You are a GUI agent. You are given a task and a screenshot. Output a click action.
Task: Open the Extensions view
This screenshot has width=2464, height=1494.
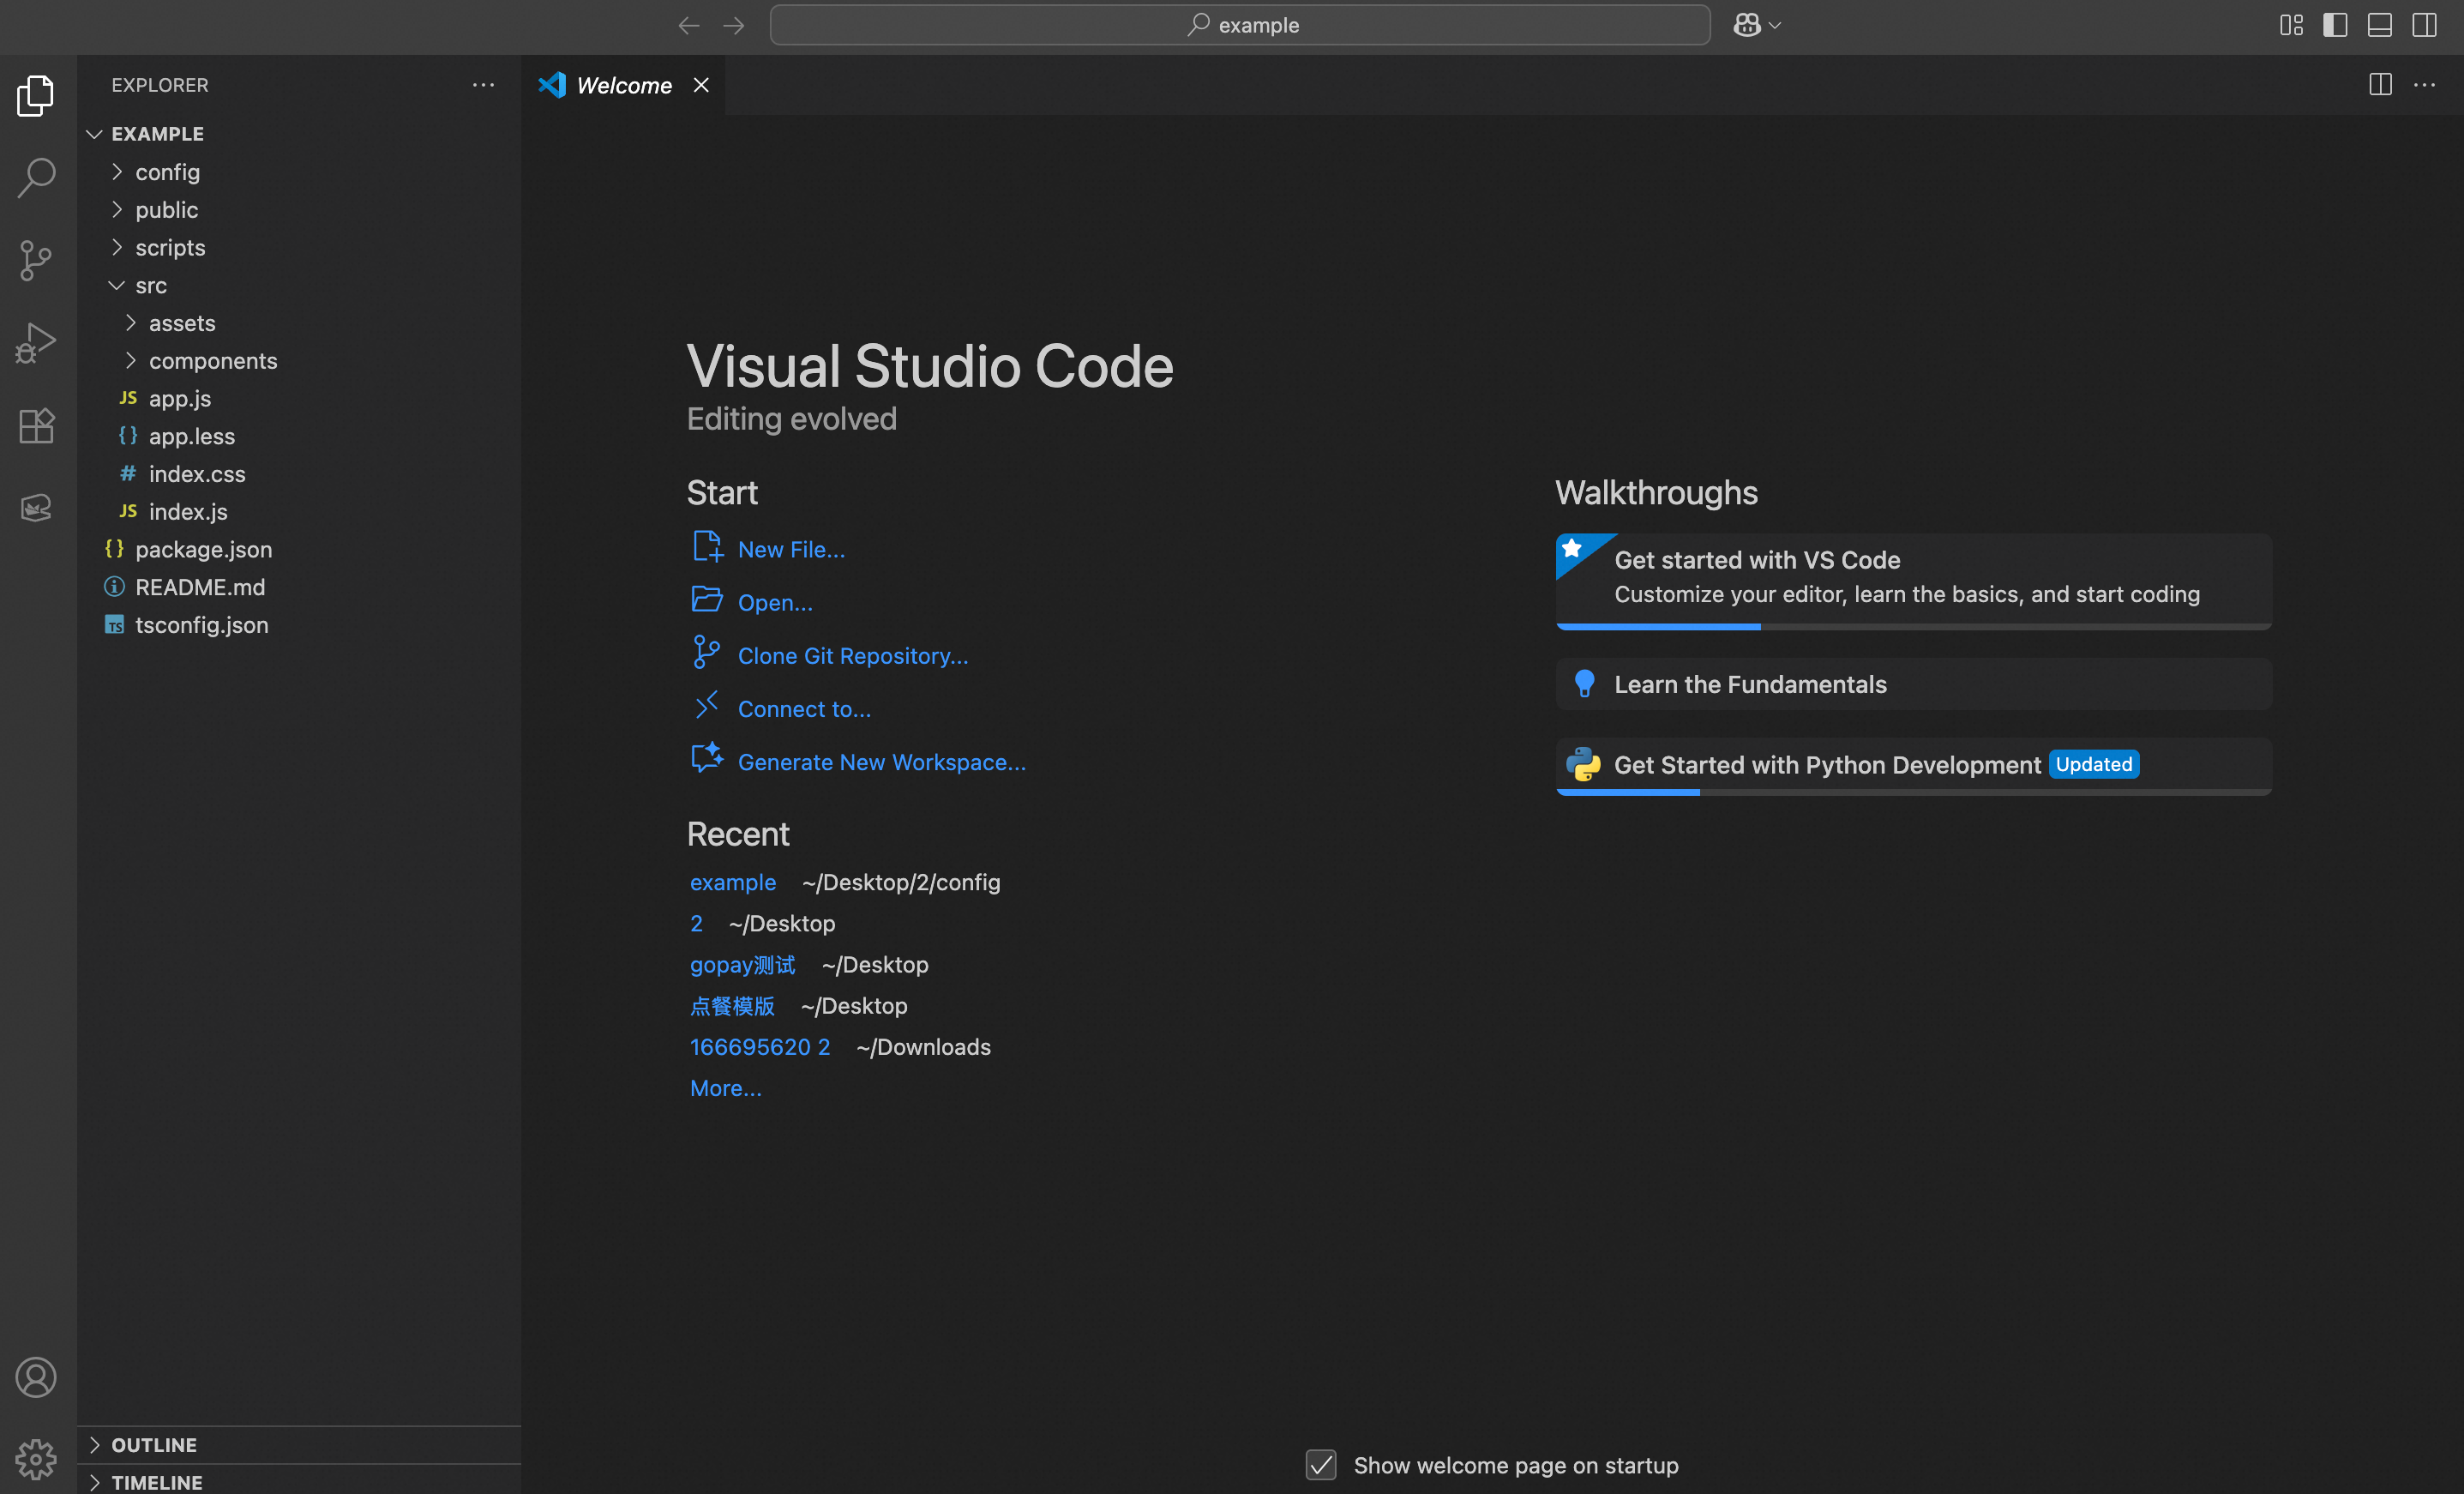[x=37, y=425]
